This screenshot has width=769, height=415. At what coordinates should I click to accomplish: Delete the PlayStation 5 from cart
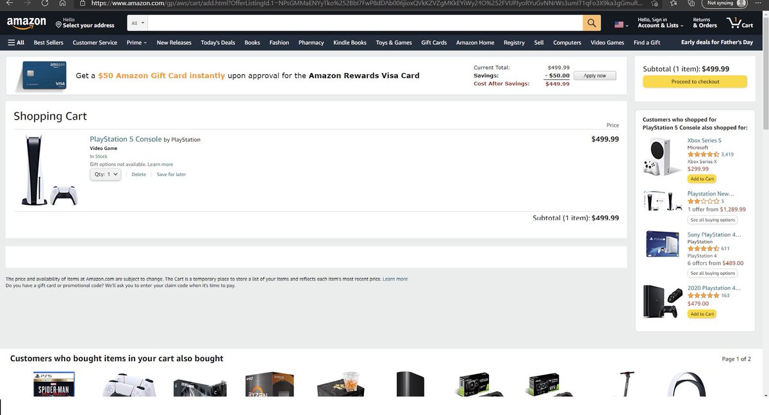click(x=138, y=174)
